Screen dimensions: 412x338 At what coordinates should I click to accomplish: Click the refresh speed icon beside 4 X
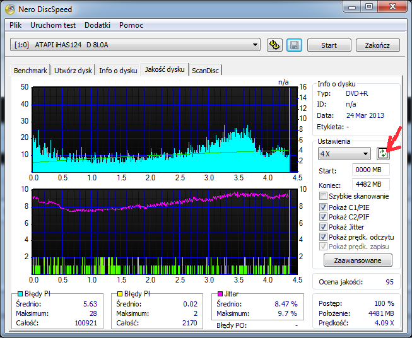[383, 153]
